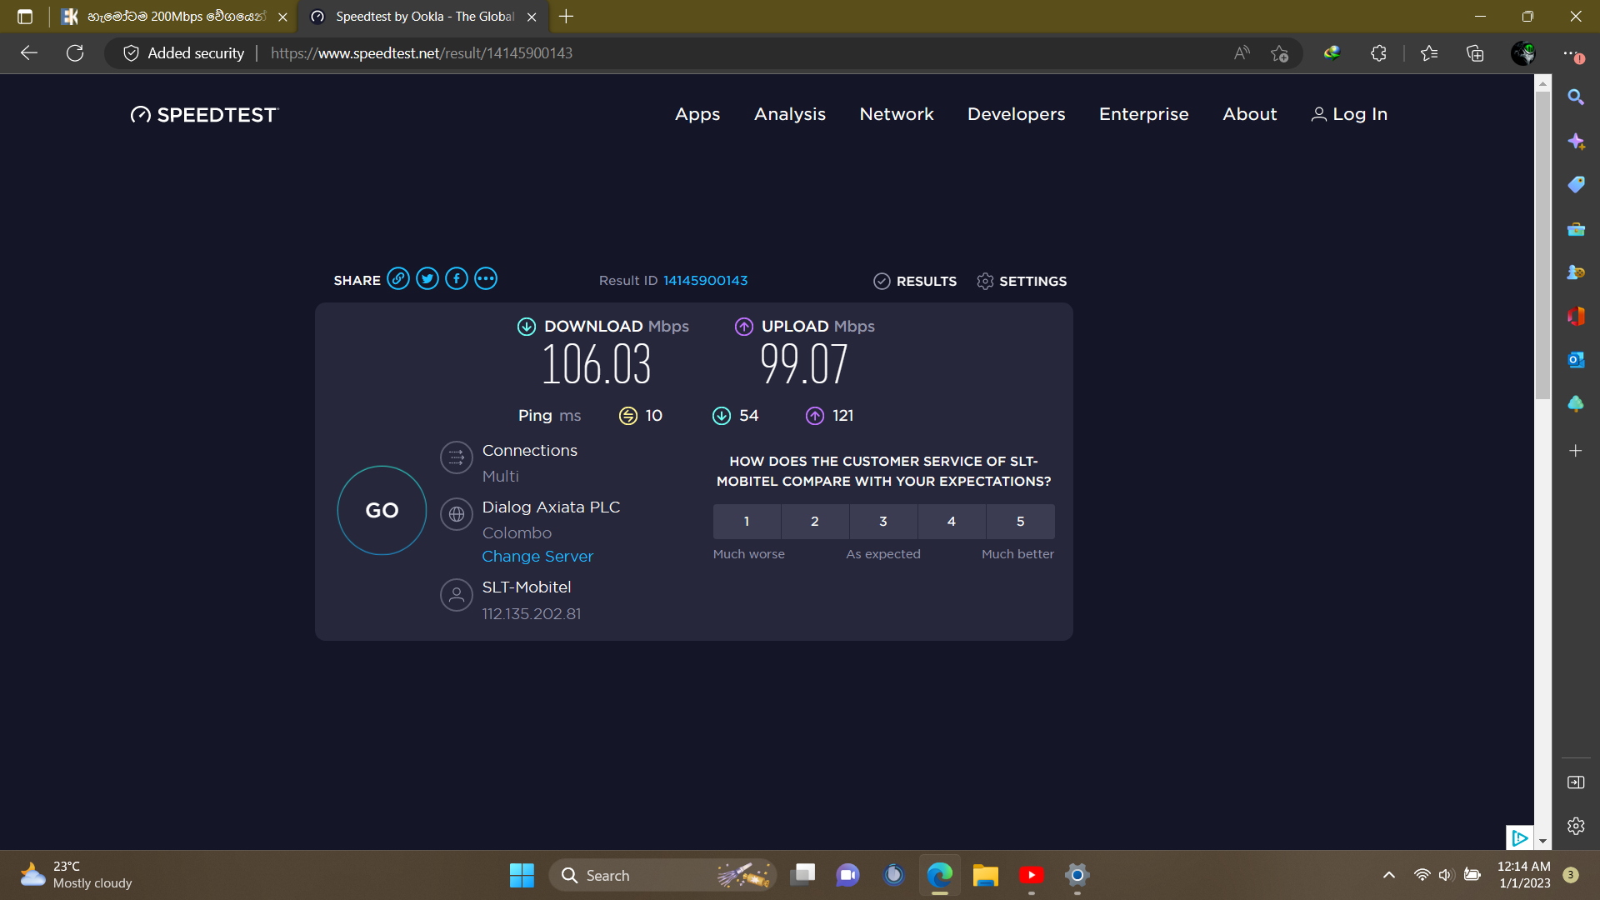Open speedtest SETTINGS
1600x900 pixels.
1022,282
